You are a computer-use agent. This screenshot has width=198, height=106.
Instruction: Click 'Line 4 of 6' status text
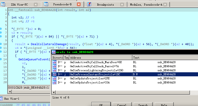(x=61, y=97)
